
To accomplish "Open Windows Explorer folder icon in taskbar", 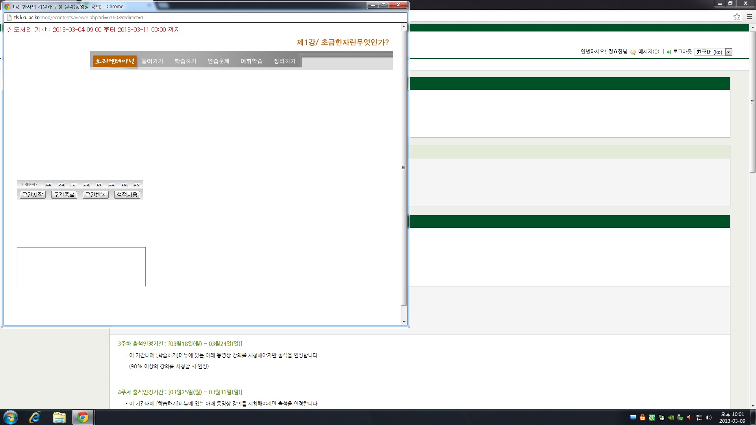I will click(x=59, y=417).
